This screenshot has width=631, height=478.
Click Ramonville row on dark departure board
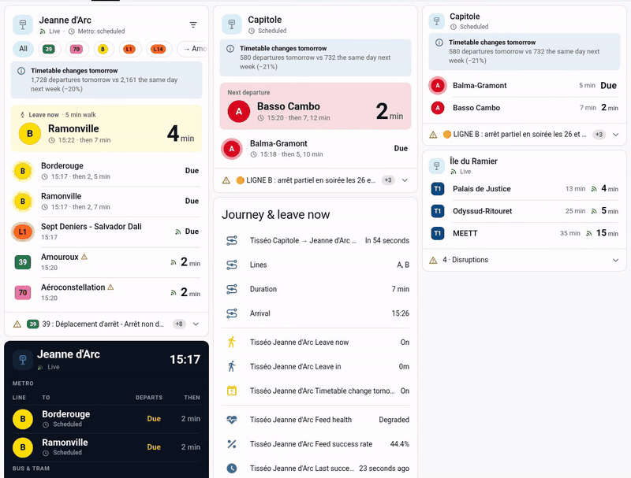(106, 447)
